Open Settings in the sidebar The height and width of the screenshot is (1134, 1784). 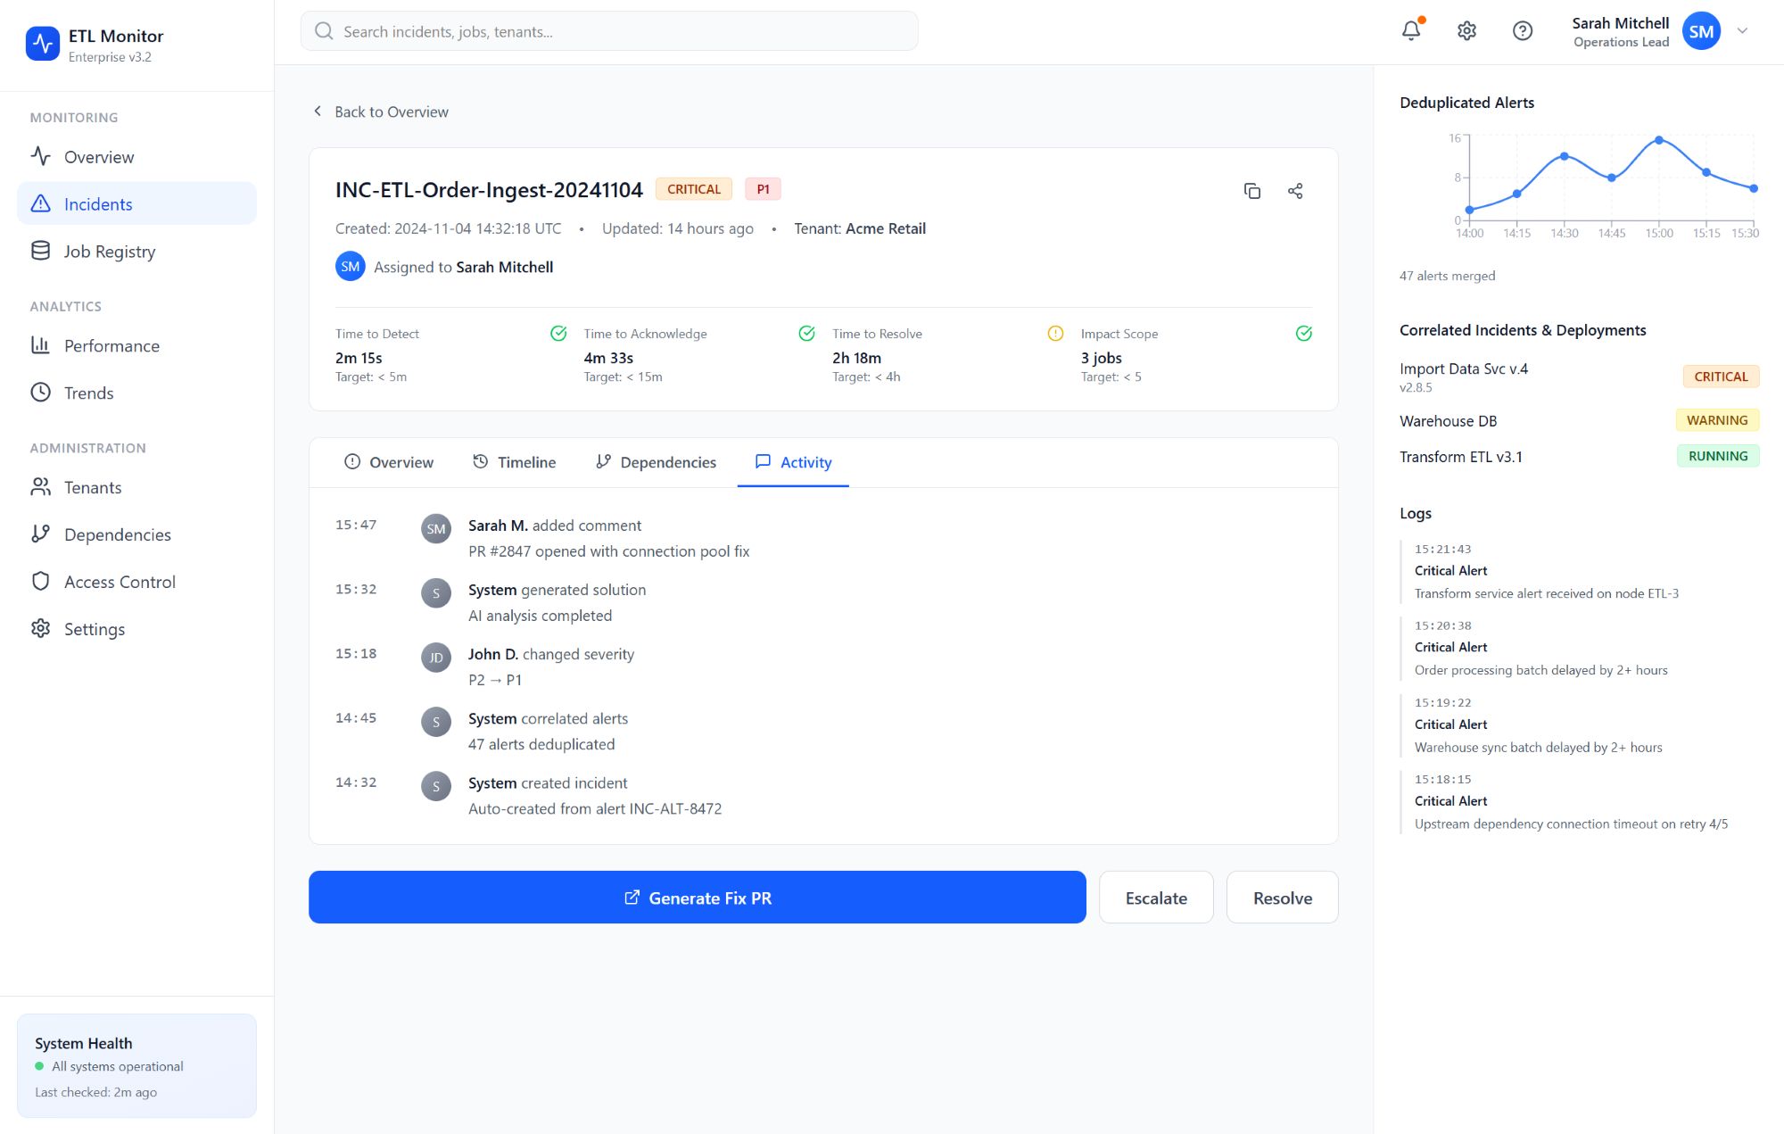[136, 629]
